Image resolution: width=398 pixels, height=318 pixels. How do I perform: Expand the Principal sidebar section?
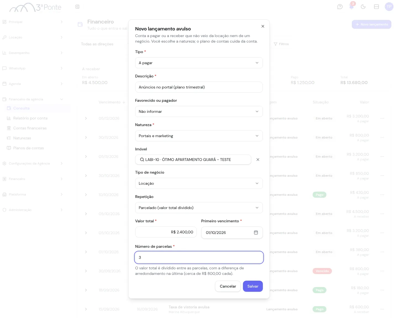33,22
